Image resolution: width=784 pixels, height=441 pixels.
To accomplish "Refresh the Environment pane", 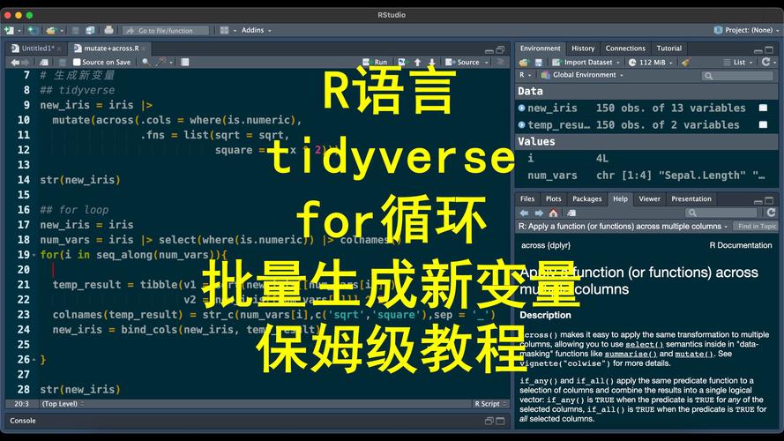I will (x=765, y=62).
